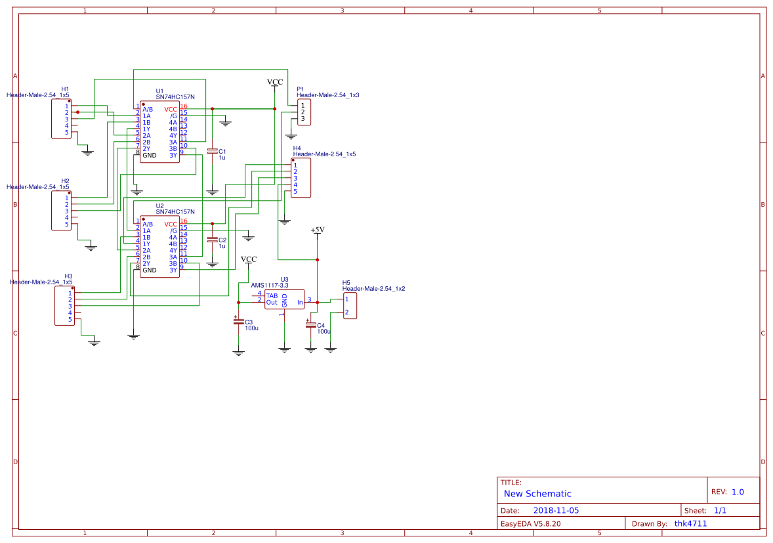Select the P1 1x3 header symbol

pyautogui.click(x=303, y=113)
